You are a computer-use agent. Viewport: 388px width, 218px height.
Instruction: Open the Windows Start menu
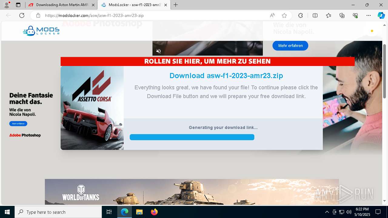pyautogui.click(x=7, y=212)
